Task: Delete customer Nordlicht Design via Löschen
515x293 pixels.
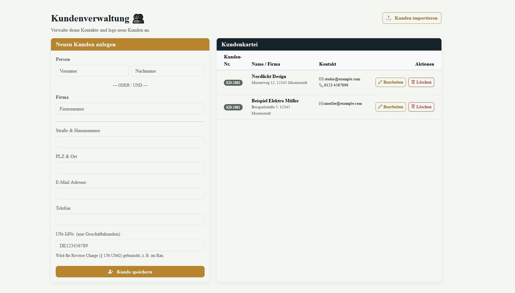Action: [x=421, y=82]
